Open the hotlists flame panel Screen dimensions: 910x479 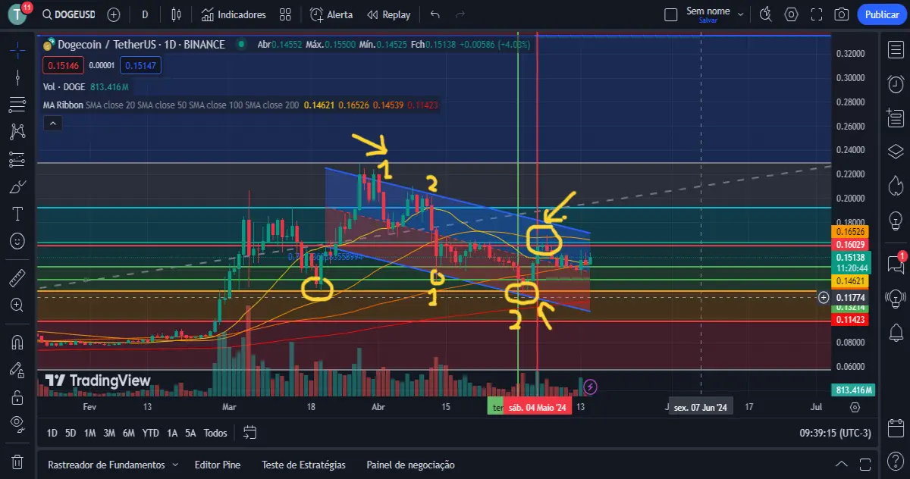click(894, 185)
